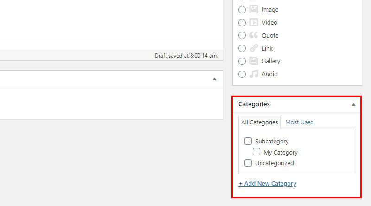The width and height of the screenshot is (371, 206).
Task: Choose the Gallery format radio button
Action: click(x=242, y=61)
